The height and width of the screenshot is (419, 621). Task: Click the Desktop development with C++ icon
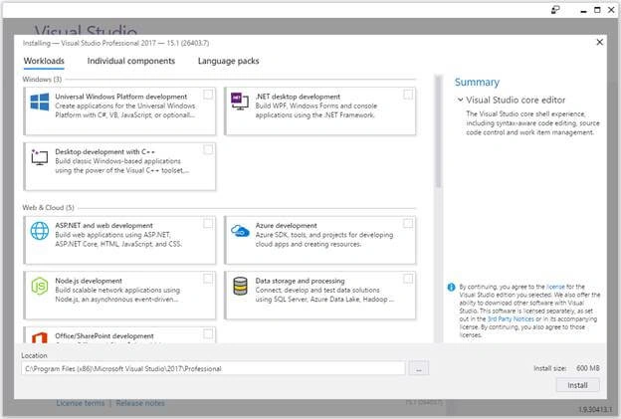40,157
